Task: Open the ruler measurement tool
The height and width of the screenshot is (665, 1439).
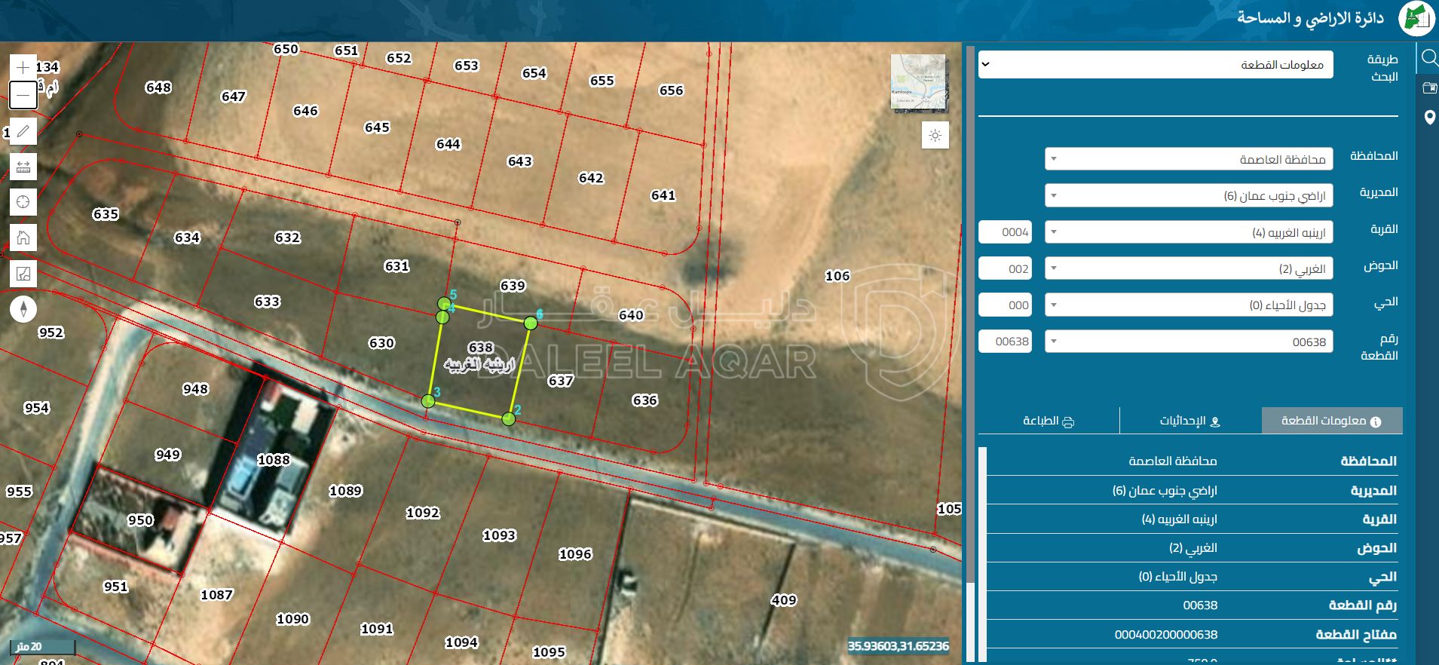Action: [23, 167]
